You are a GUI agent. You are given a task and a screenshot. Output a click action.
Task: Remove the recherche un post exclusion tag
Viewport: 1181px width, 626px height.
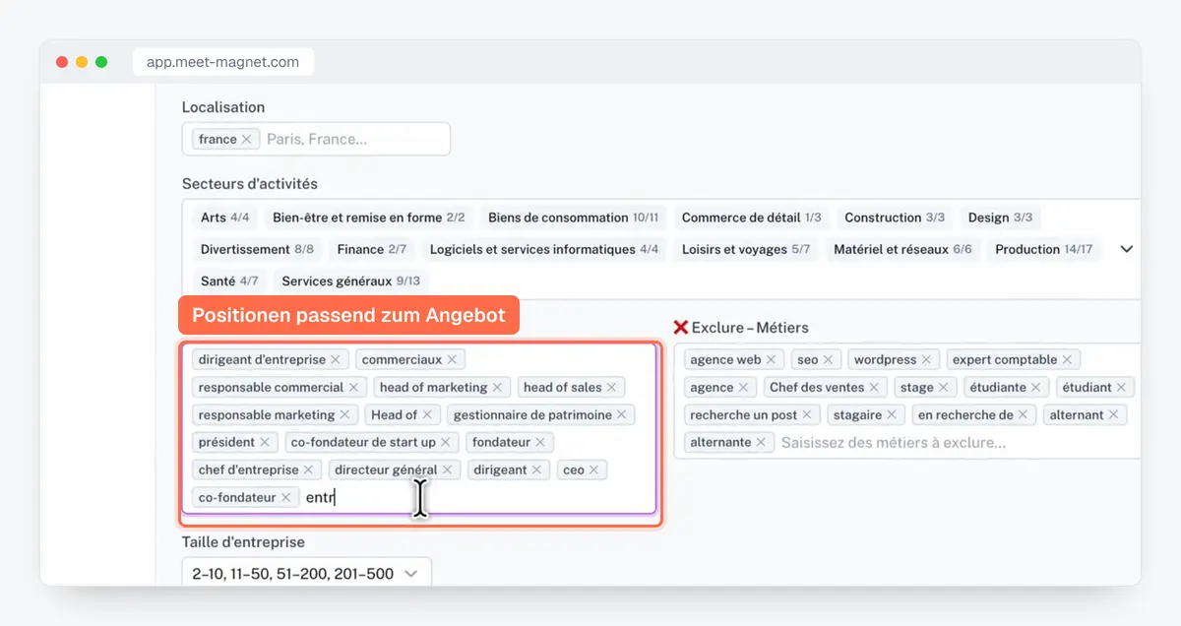pos(807,415)
